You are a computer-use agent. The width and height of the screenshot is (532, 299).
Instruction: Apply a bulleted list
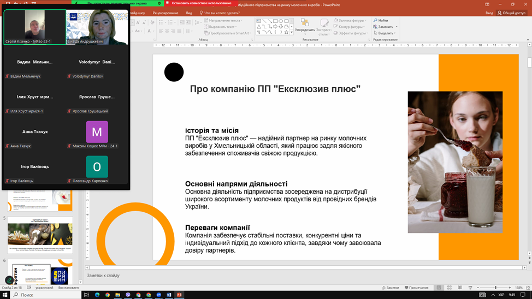pyautogui.click(x=162, y=22)
